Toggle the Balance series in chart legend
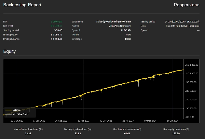The height and width of the screenshot is (139, 205). tap(16, 110)
